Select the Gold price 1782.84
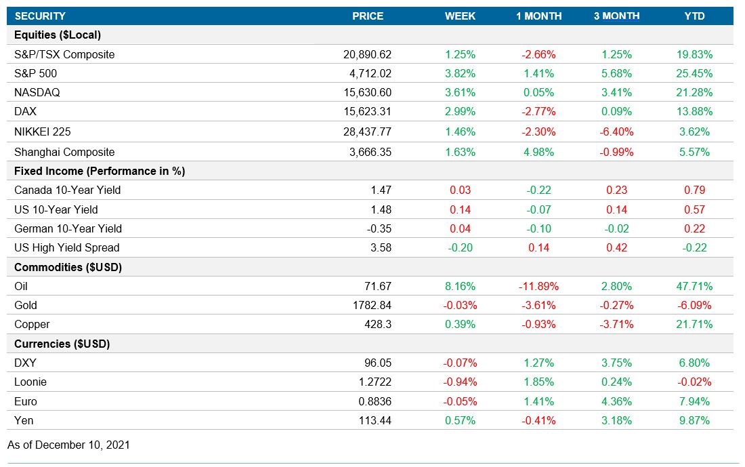 [372, 305]
